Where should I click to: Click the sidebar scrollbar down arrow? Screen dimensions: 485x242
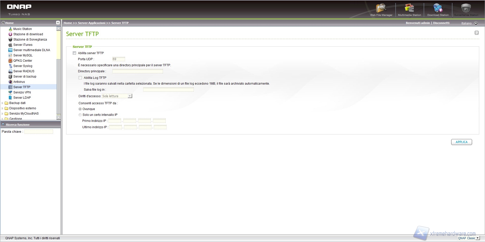(x=59, y=117)
